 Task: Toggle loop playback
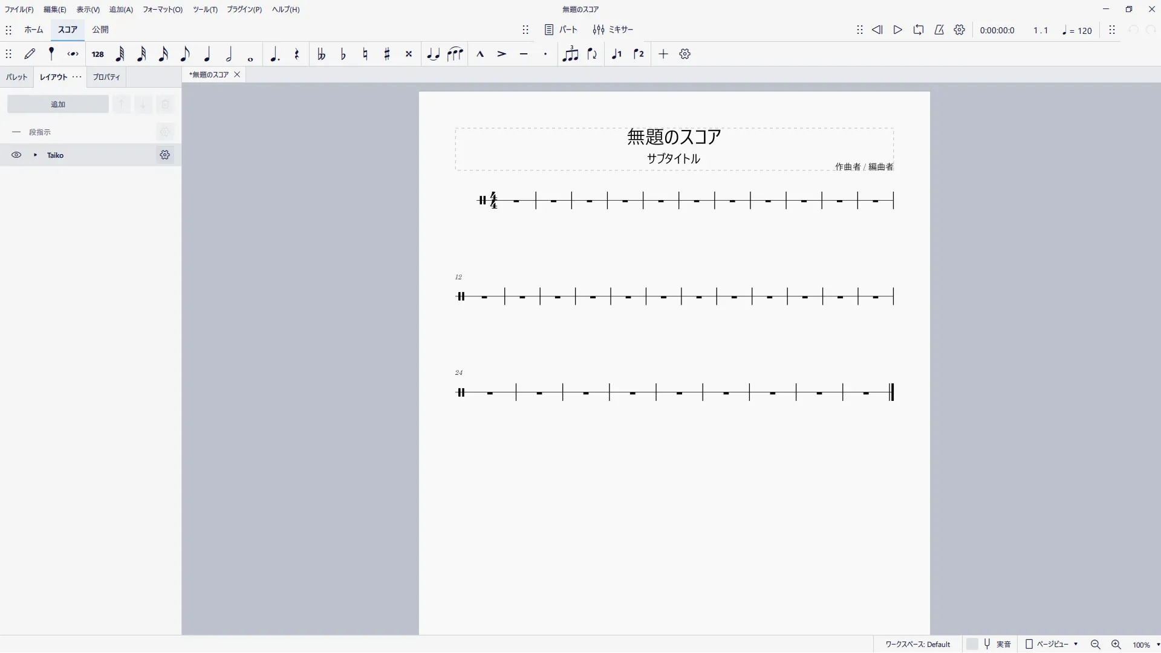pyautogui.click(x=919, y=30)
